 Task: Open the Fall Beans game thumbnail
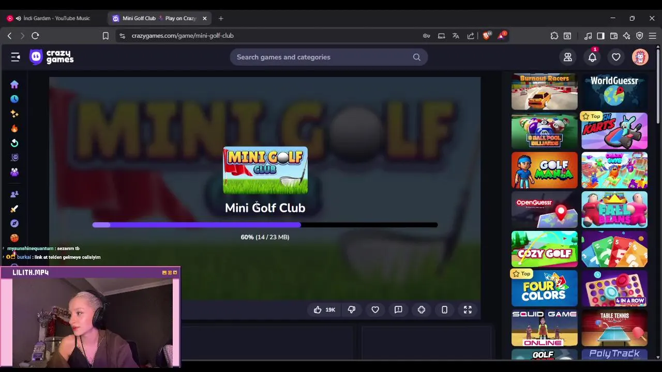(x=614, y=210)
